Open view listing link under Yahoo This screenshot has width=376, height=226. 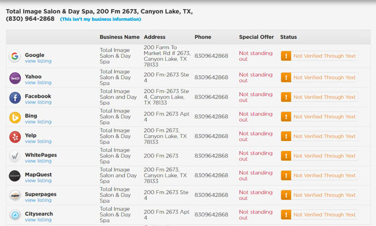[x=38, y=83]
